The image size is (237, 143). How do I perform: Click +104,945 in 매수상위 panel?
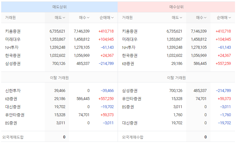tap(223, 39)
